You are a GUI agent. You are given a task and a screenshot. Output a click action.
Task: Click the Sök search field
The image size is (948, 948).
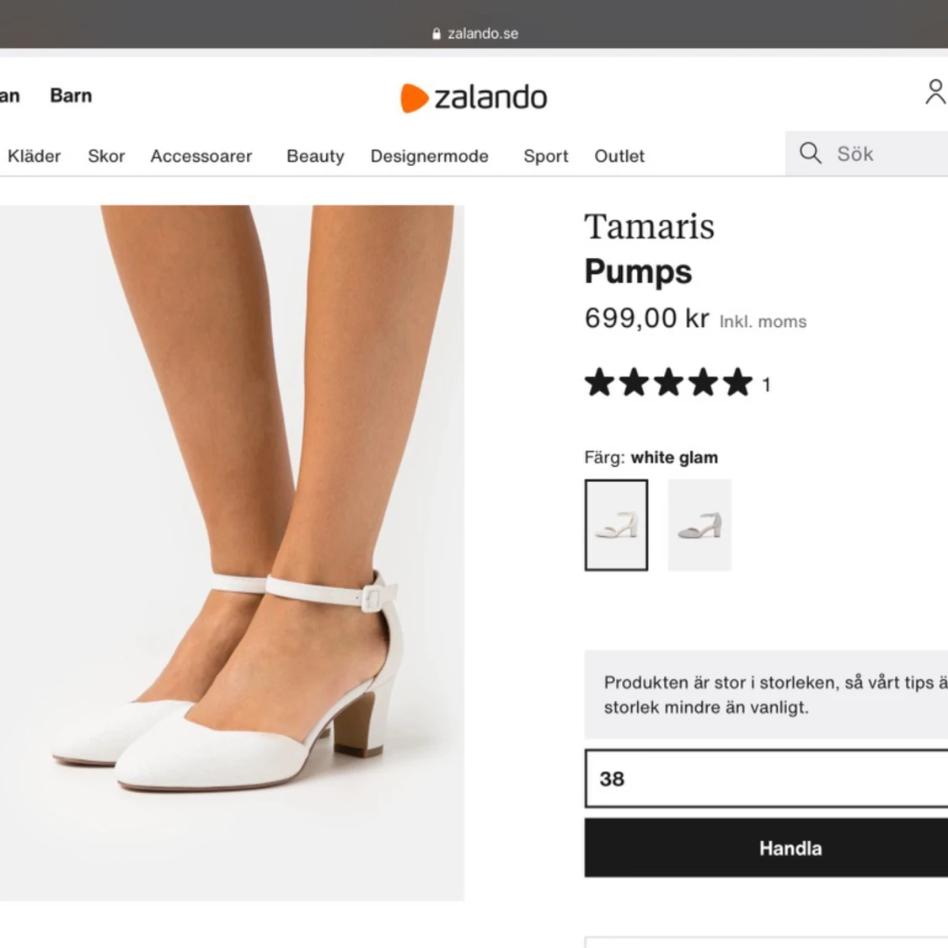pyautogui.click(x=885, y=153)
